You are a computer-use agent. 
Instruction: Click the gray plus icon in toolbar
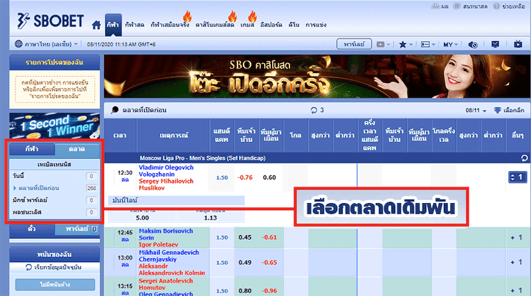tap(380, 44)
